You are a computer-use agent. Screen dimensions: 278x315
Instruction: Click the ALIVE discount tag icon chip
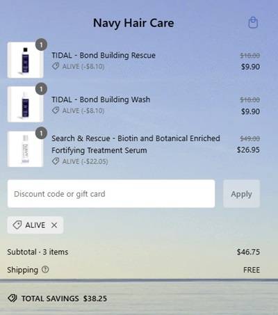pos(35,225)
